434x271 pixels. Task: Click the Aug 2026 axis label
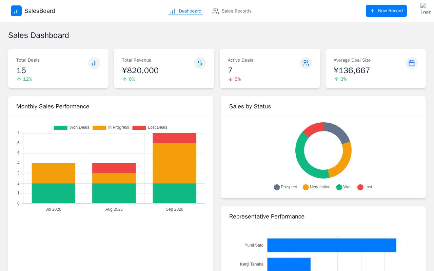(x=114, y=209)
